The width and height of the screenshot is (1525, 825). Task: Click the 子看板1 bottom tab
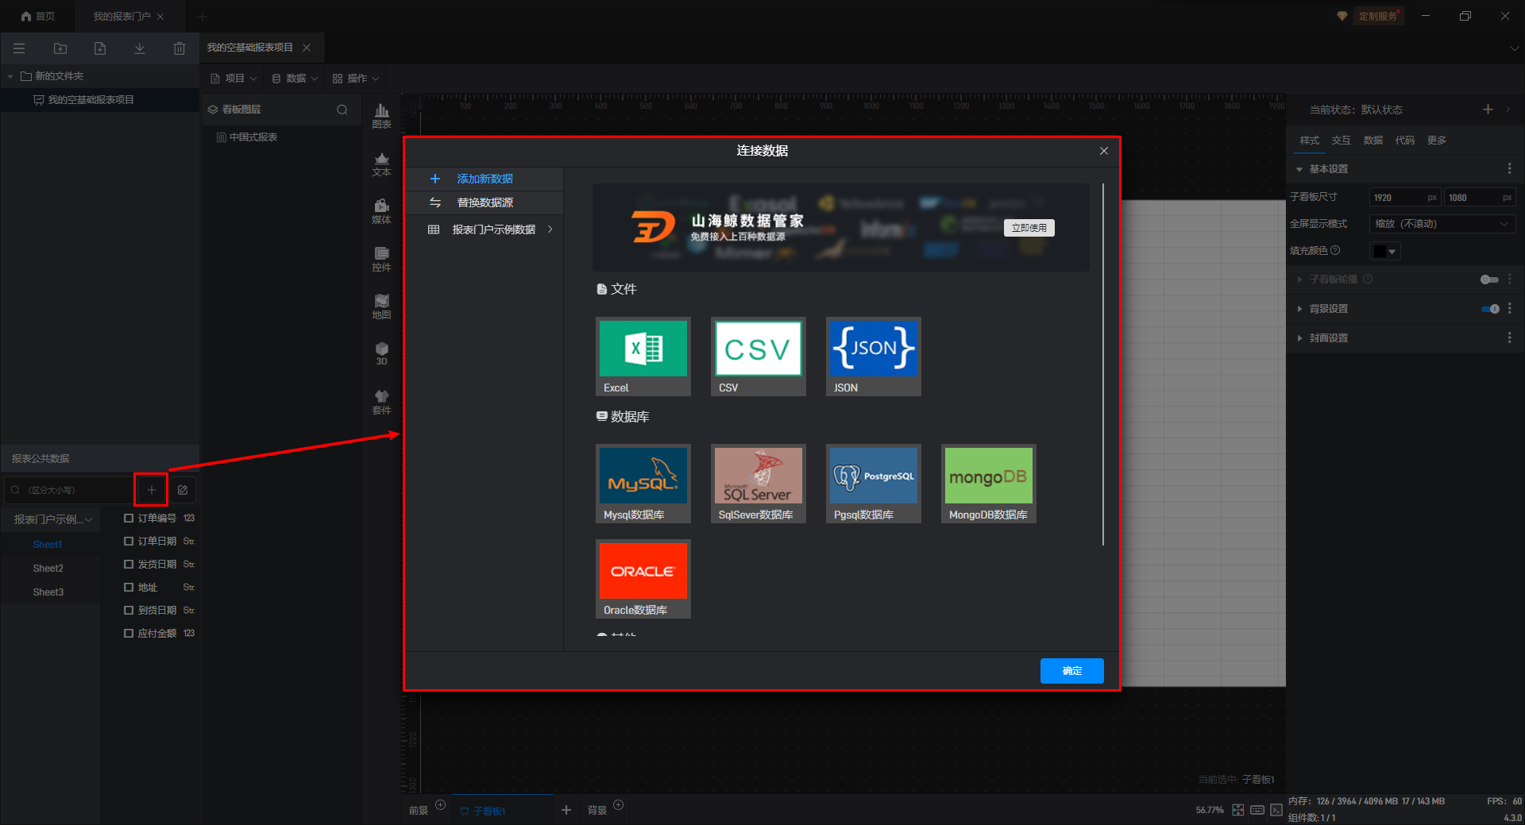pos(502,811)
